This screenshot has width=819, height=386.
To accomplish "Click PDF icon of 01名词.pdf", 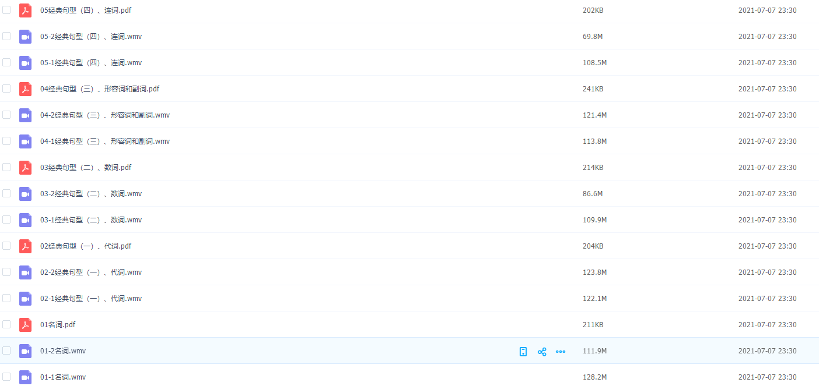I will (x=25, y=325).
